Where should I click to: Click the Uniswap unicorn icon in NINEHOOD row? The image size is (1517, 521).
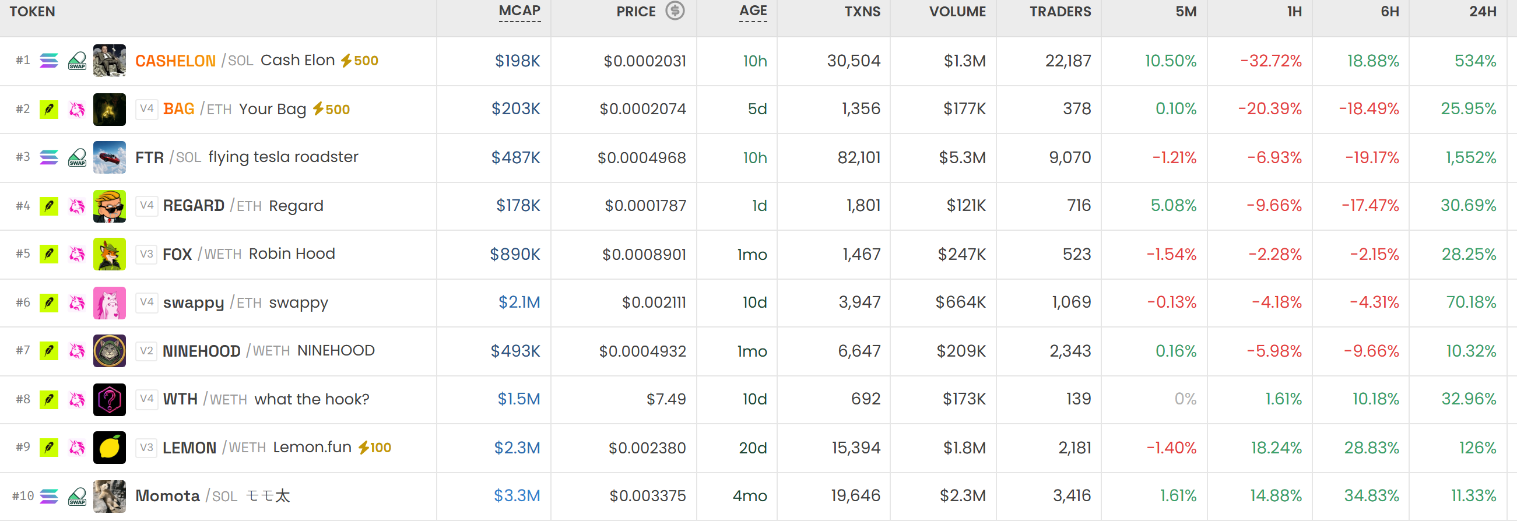(x=77, y=351)
